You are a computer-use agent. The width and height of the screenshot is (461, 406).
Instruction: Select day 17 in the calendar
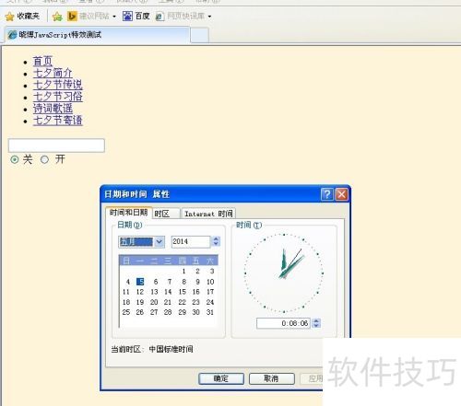coord(210,292)
